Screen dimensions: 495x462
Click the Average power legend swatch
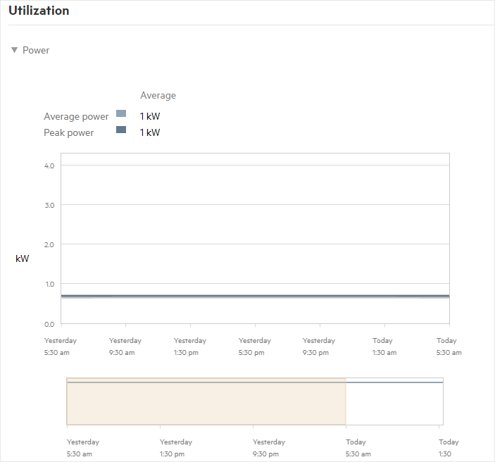pos(121,114)
